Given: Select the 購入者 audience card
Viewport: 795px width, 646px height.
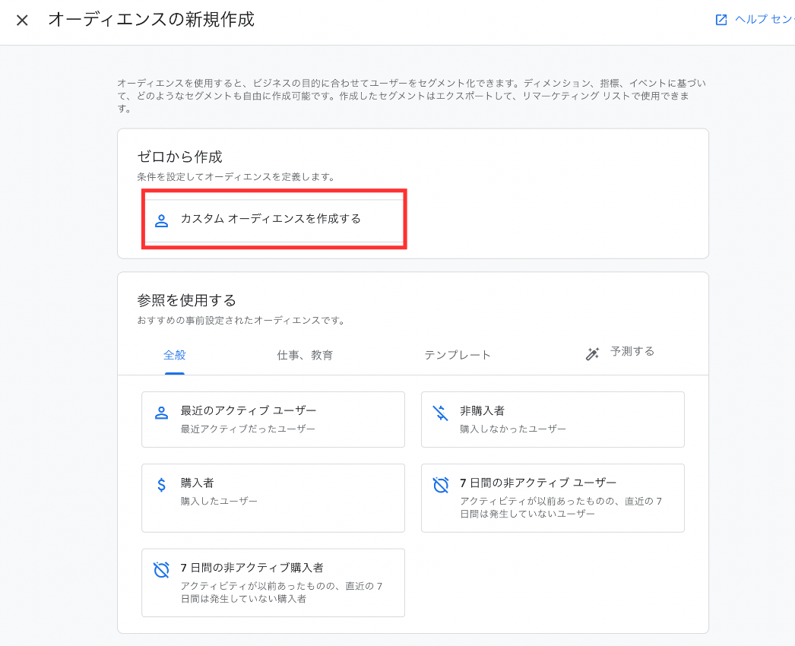Looking at the screenshot, I should pyautogui.click(x=274, y=498).
